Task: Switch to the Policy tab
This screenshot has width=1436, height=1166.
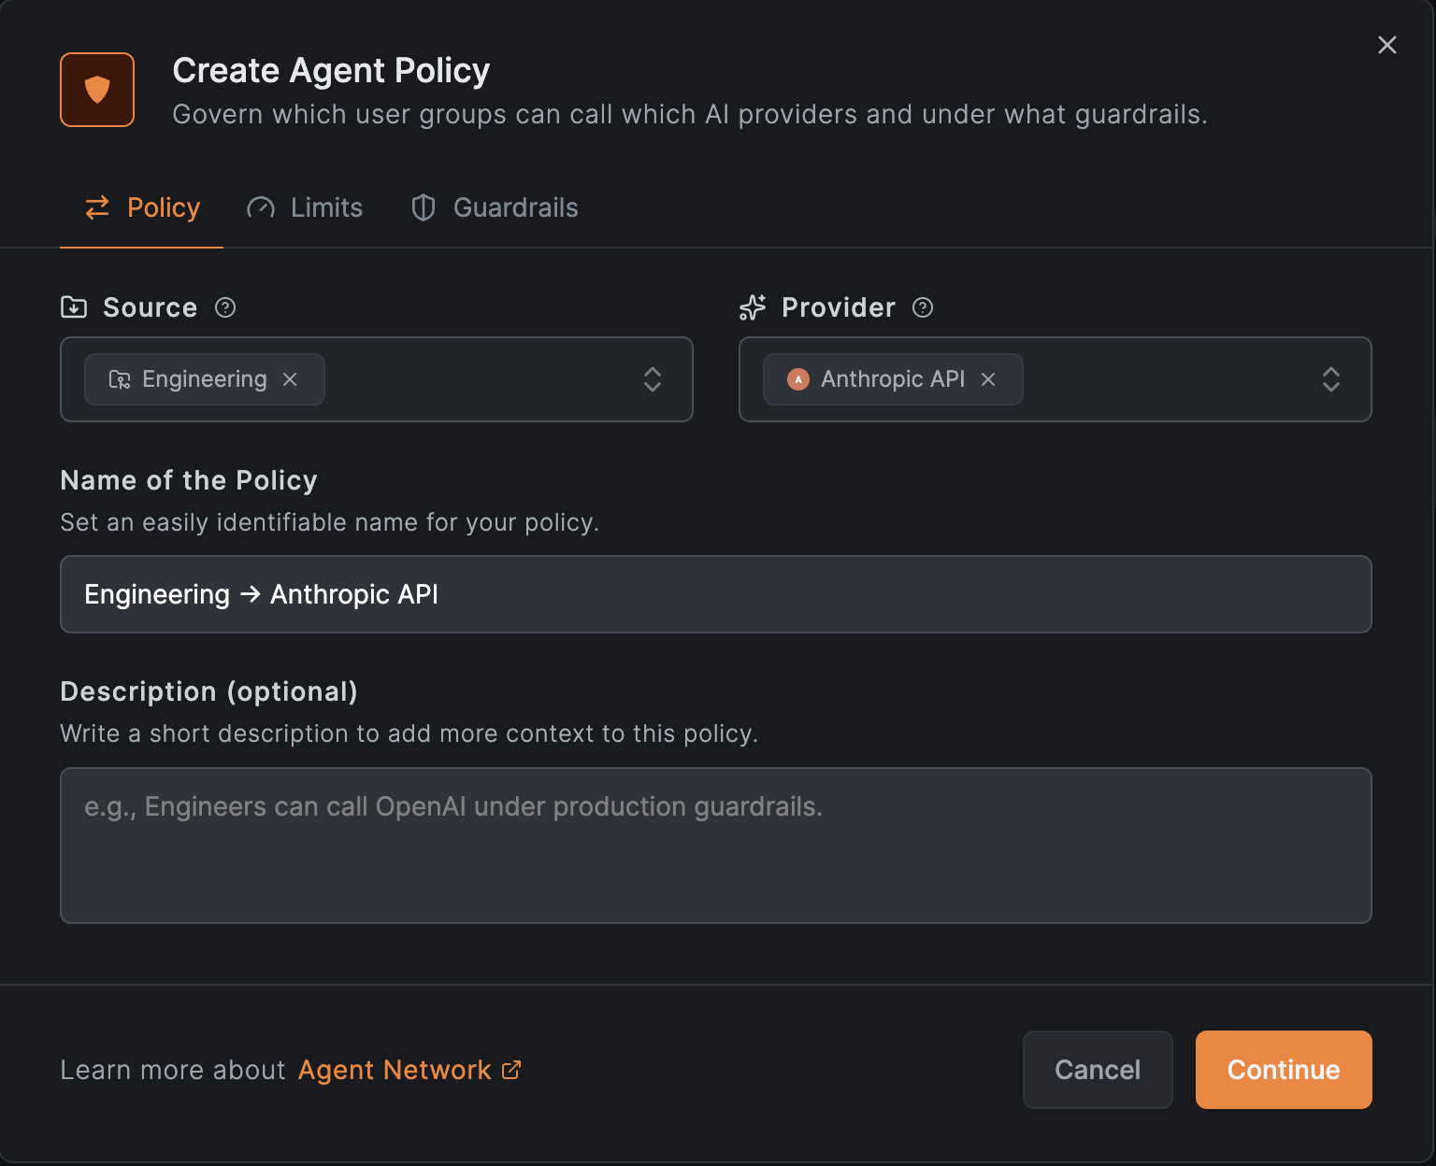Action: click(x=142, y=207)
